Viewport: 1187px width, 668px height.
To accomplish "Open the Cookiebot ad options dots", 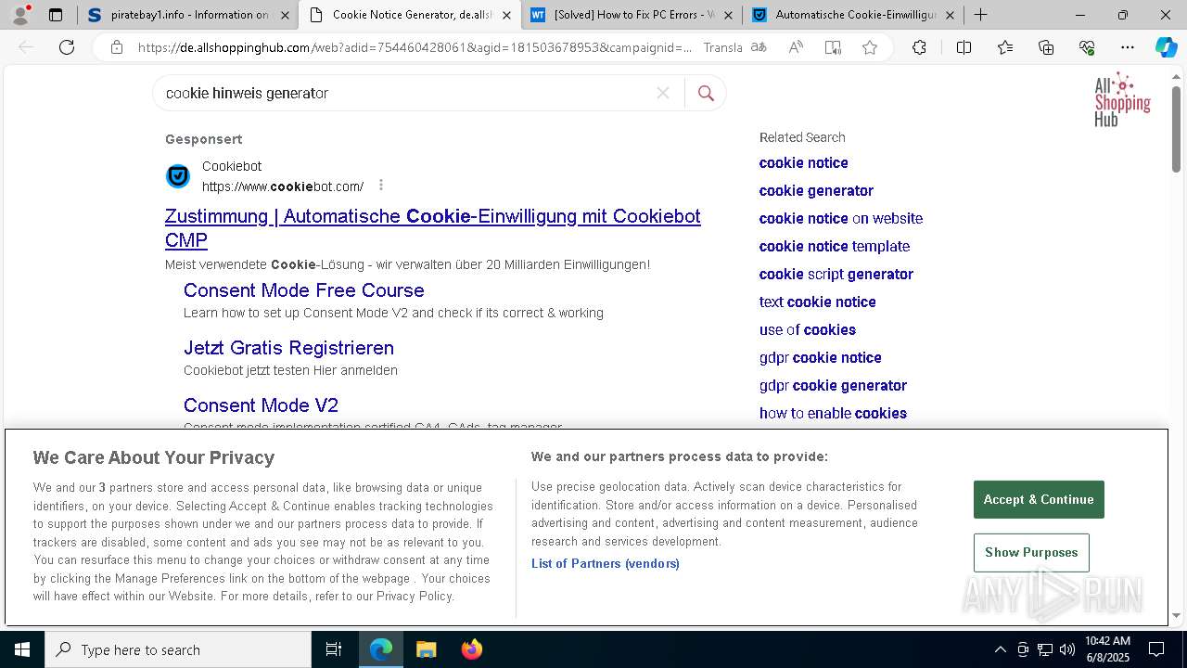I will (x=381, y=186).
